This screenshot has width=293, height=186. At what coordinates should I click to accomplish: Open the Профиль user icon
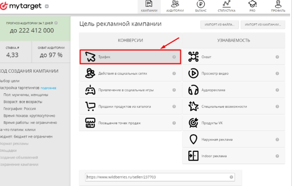[278, 6]
